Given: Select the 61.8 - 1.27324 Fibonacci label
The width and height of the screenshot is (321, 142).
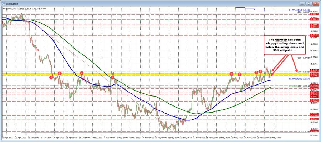Looking at the screenshot, I should click(304, 58).
